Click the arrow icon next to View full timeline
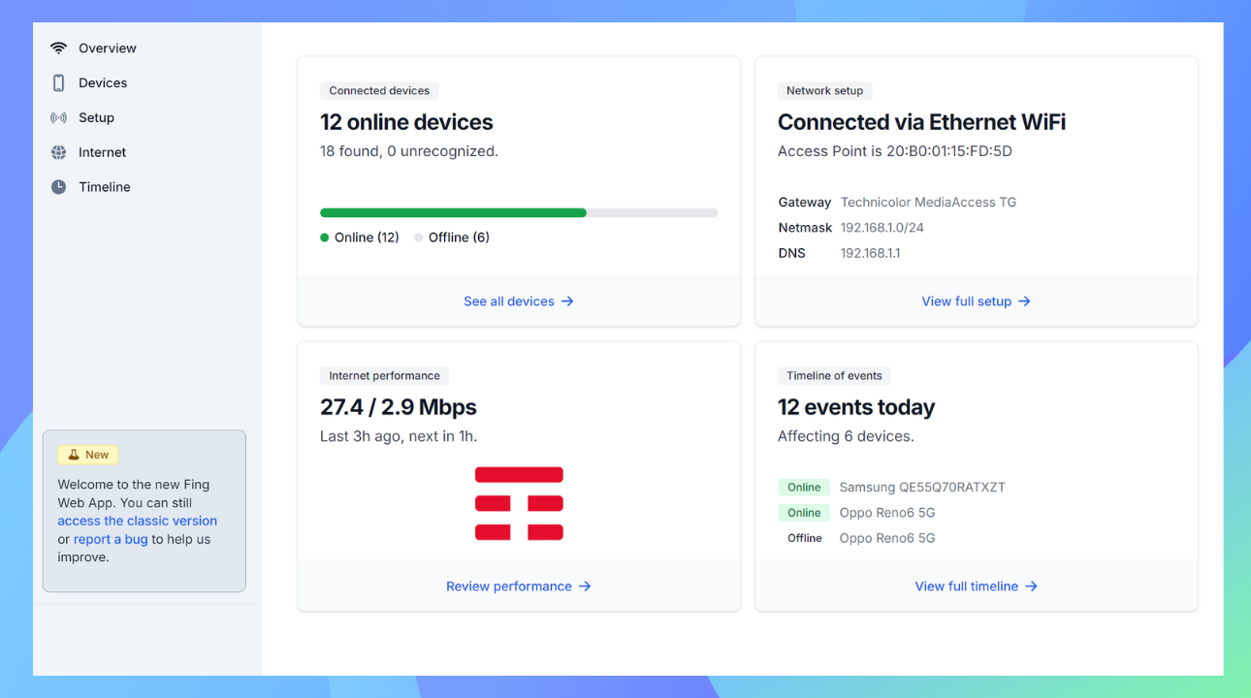The height and width of the screenshot is (698, 1251). [x=1031, y=587]
